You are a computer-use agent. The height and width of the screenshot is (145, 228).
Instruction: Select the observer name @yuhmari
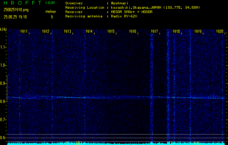click(x=120, y=3)
